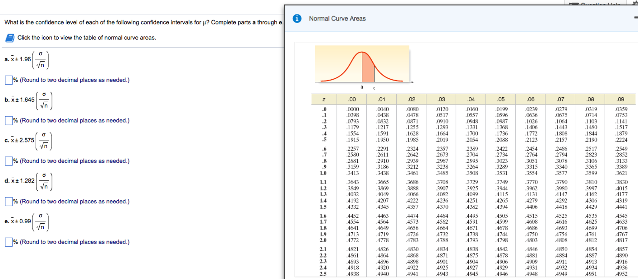Select the answer field under part c
The image size is (638, 279).
[x=9, y=161]
